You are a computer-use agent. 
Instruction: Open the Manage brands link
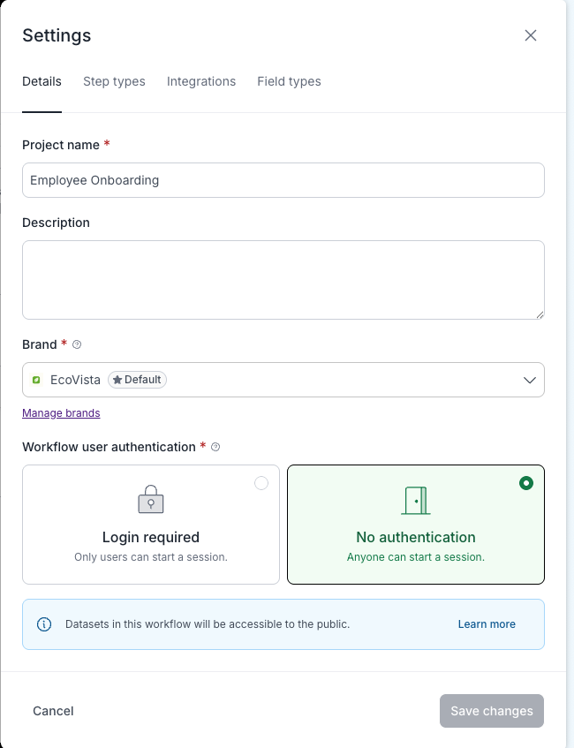click(x=61, y=412)
